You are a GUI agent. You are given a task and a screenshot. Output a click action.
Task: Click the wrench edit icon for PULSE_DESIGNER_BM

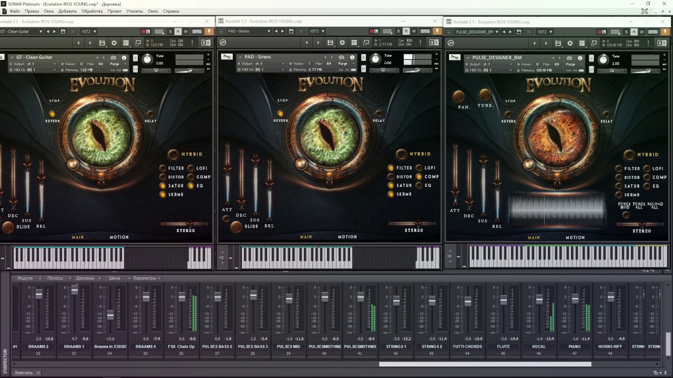(x=455, y=57)
